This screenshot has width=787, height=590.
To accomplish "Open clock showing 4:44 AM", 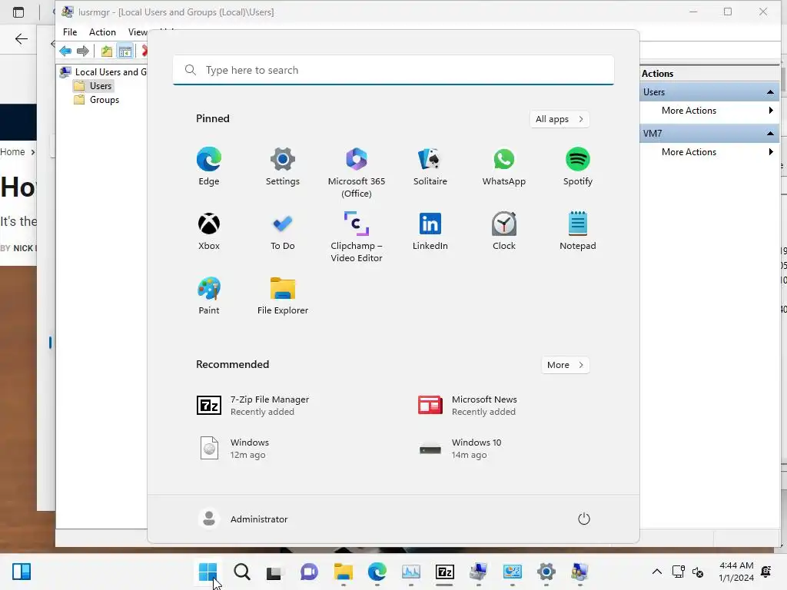I will pyautogui.click(x=736, y=572).
